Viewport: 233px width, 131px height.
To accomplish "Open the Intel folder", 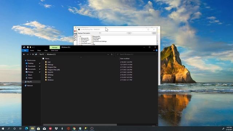I will coord(49,62).
